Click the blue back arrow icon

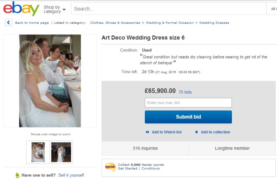point(9,23)
